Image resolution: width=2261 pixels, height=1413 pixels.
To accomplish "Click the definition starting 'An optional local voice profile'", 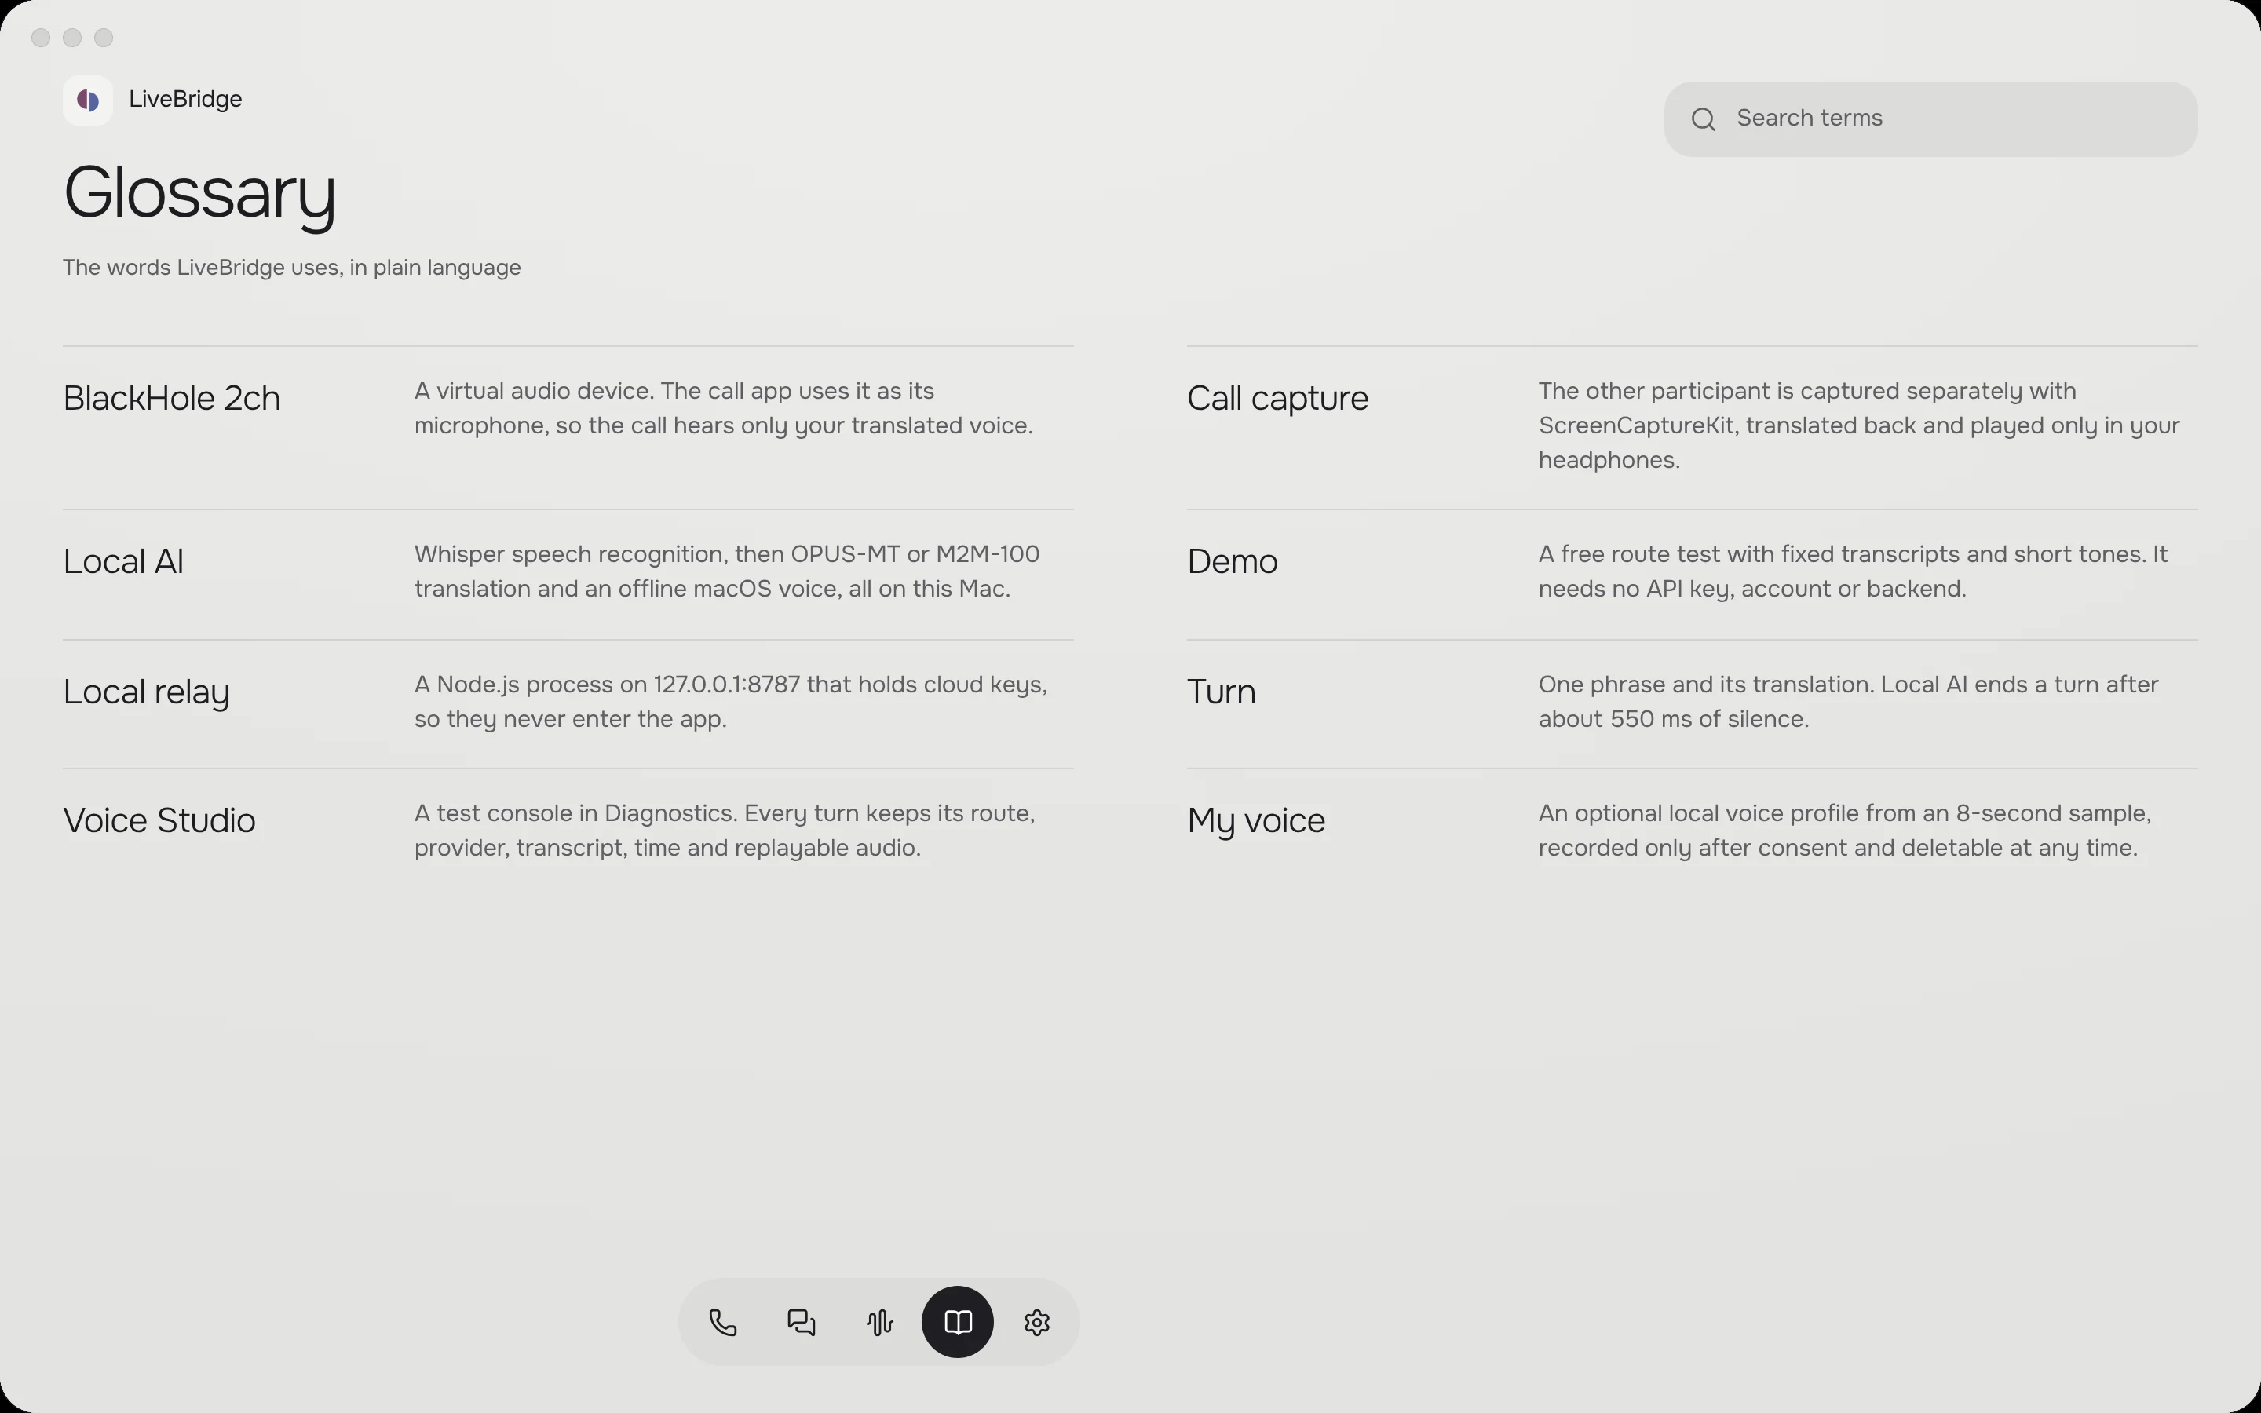I will (1844, 831).
